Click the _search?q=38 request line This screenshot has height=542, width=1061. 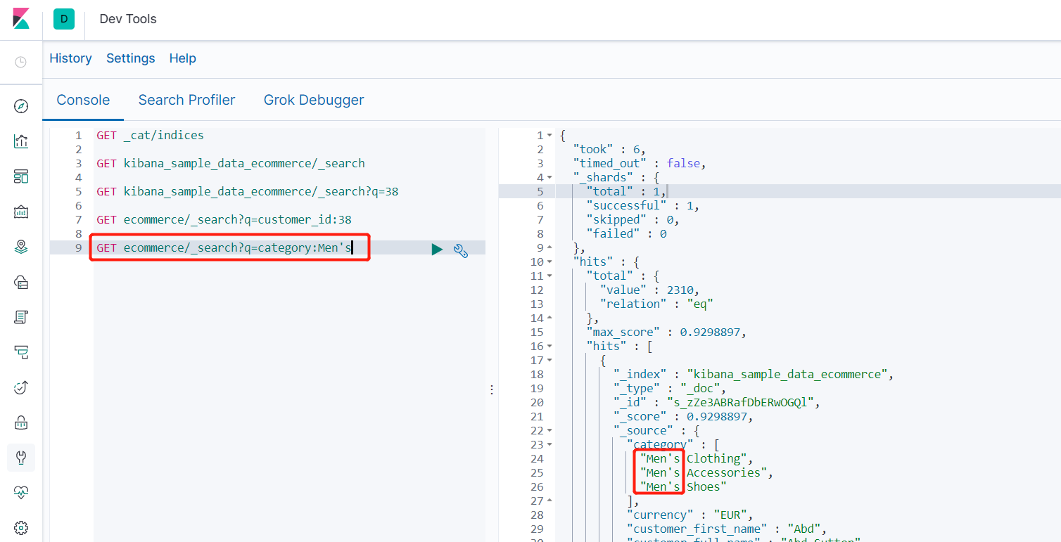pos(248,191)
